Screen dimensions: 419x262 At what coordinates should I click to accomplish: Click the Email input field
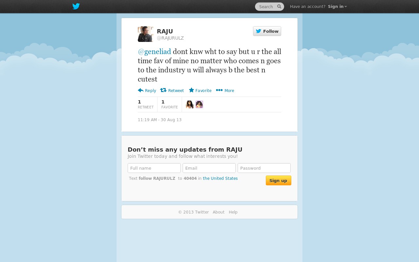[209, 168]
